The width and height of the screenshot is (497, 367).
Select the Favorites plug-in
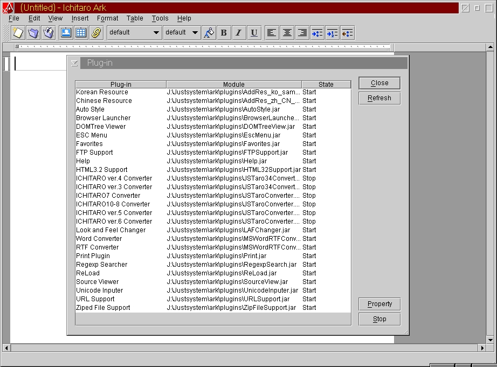point(213,144)
